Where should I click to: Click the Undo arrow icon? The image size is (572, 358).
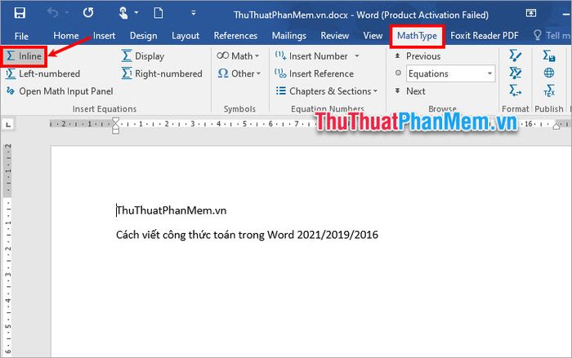point(52,13)
